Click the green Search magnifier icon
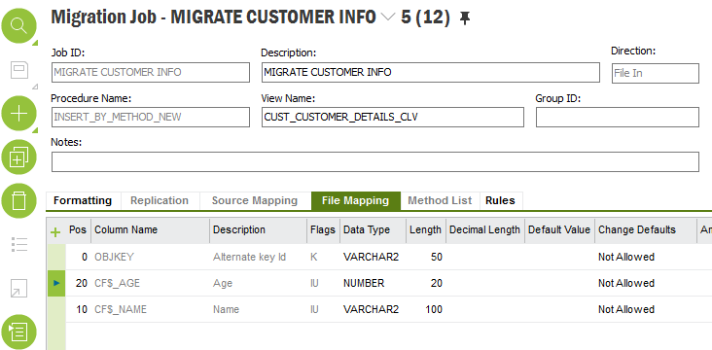 point(19,26)
